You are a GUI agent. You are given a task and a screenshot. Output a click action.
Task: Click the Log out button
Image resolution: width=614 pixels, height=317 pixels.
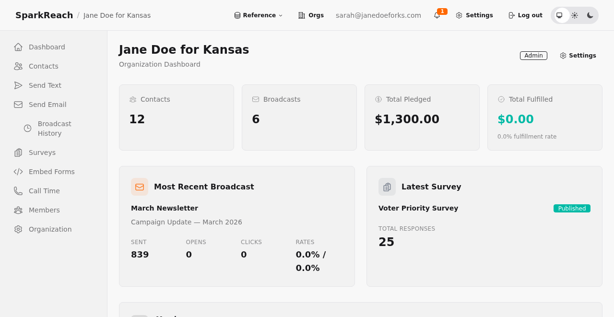(525, 15)
